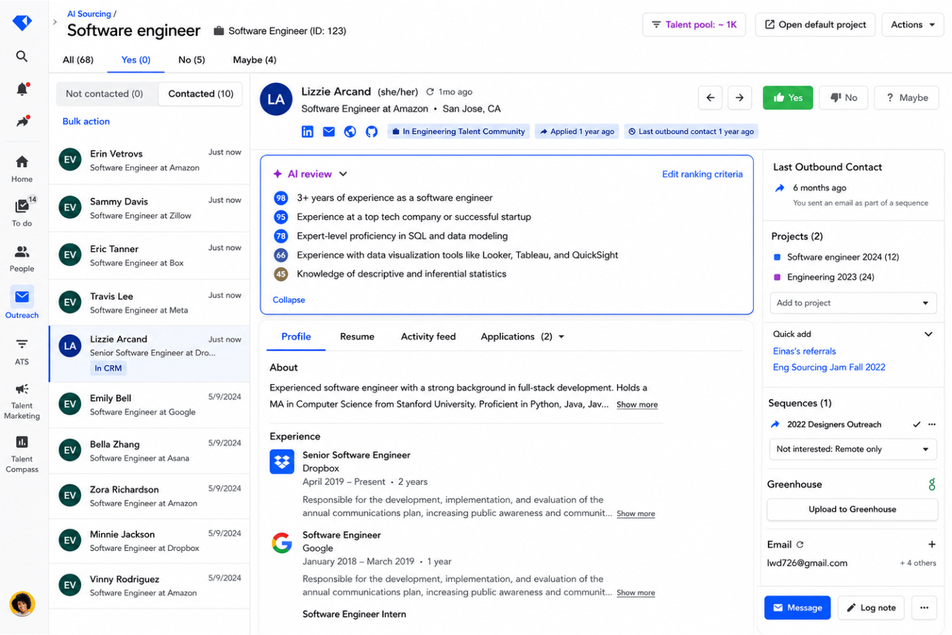952x635 pixels.
Task: Click the Google company logo
Action: click(x=282, y=542)
